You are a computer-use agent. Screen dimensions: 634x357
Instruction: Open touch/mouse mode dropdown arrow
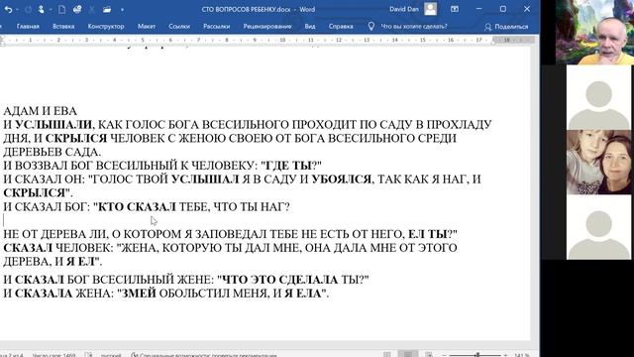coord(51,10)
